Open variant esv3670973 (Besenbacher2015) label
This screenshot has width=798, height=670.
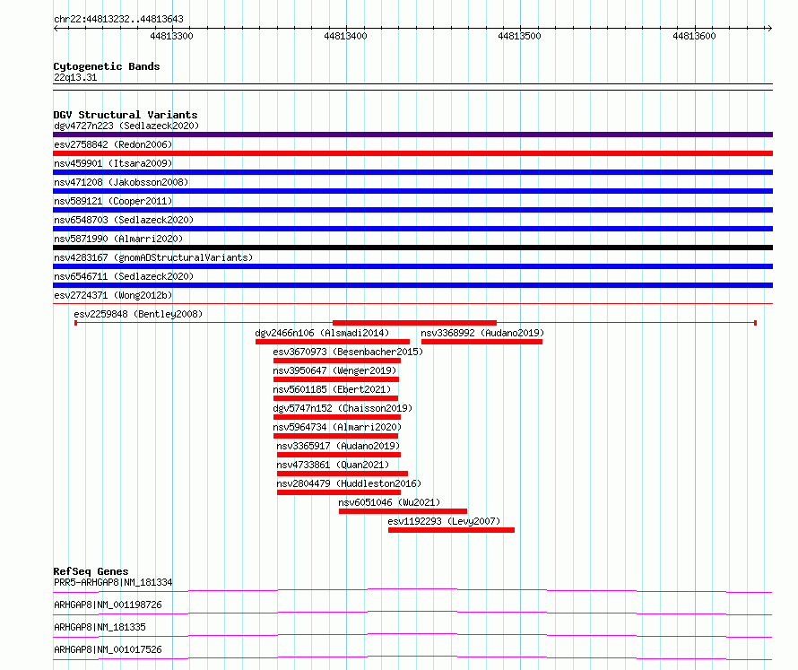coord(348,352)
